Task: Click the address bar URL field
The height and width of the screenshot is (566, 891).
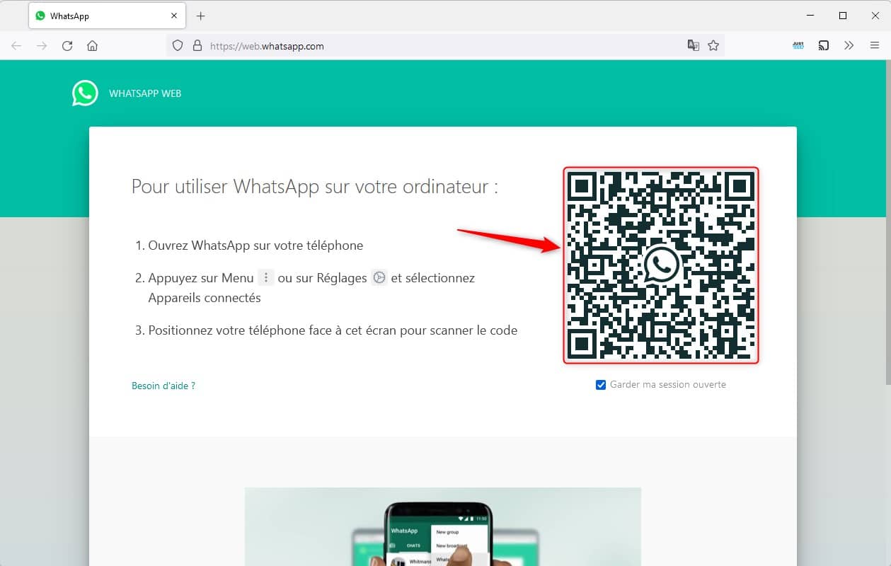Action: click(446, 46)
